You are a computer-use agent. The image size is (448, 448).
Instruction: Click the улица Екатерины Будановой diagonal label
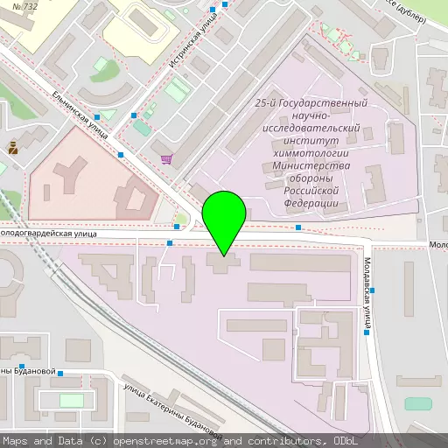coord(173,412)
